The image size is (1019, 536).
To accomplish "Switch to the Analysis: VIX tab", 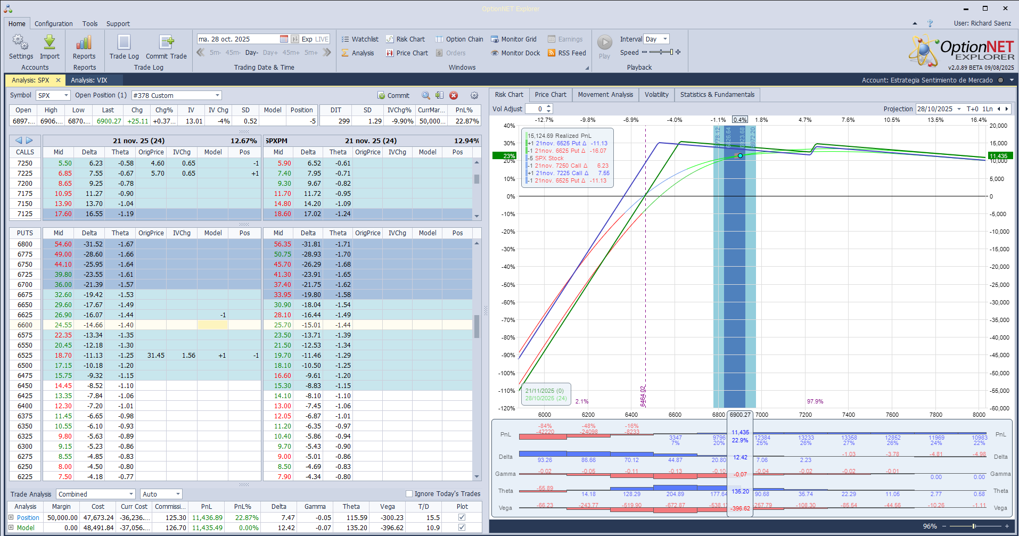I will 89,80.
